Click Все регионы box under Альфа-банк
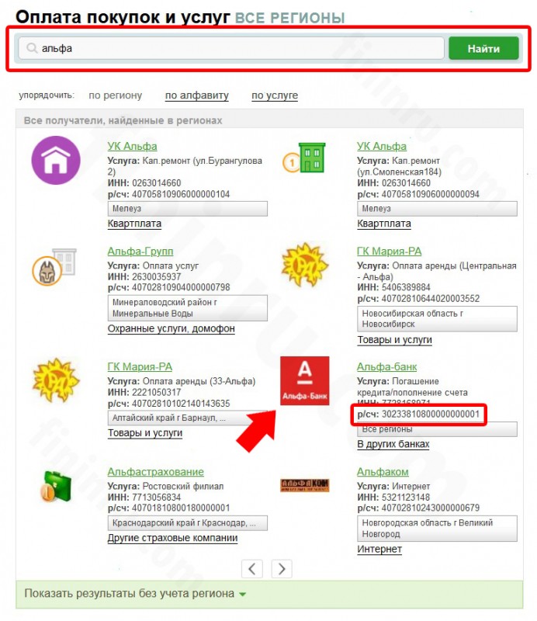The width and height of the screenshot is (537, 621). point(437,429)
